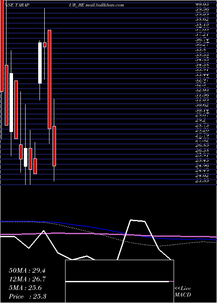Click the 38.62 price axis label
Image resolution: width=217 pixels, height=303 pixels.
202,19
